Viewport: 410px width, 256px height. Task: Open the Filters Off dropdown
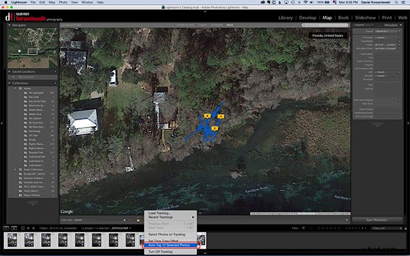coord(385,228)
